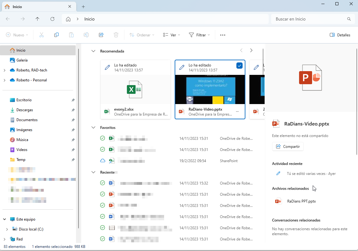The height and width of the screenshot is (251, 358).
Task: Open the See more three-dots menu
Action: [x=222, y=35]
